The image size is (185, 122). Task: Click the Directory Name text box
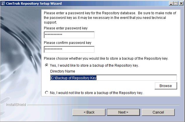click(x=113, y=78)
